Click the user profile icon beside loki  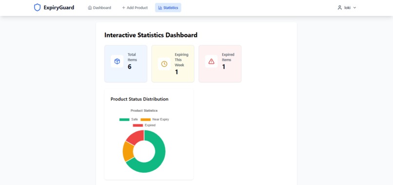tap(340, 8)
